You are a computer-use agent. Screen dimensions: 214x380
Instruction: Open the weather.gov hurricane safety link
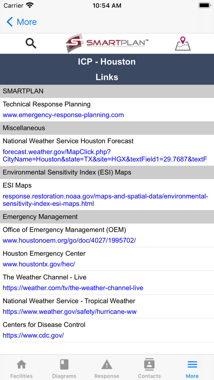(x=69, y=312)
